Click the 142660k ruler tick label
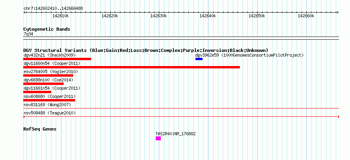350x160 pixels. point(306,16)
